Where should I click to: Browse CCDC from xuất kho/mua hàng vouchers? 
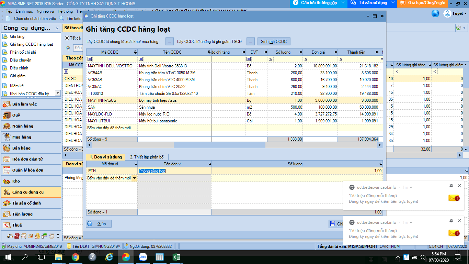(170, 42)
